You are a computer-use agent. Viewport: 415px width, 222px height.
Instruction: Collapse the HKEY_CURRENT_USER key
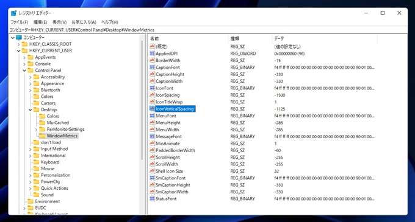(18, 50)
